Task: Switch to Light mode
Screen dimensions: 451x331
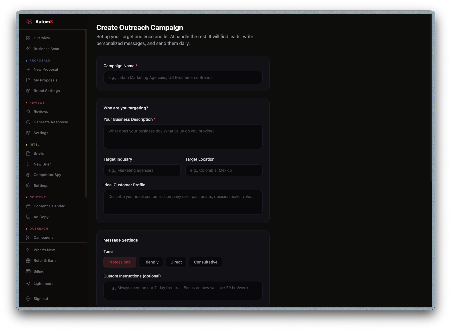Action: click(43, 284)
